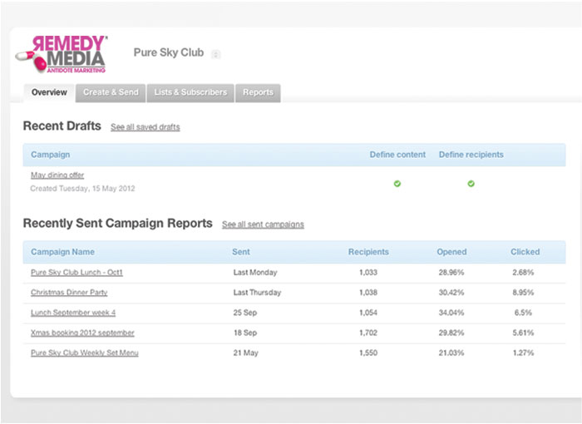Click the '21 May' sent date
The width and height of the screenshot is (582, 424).
click(x=245, y=353)
